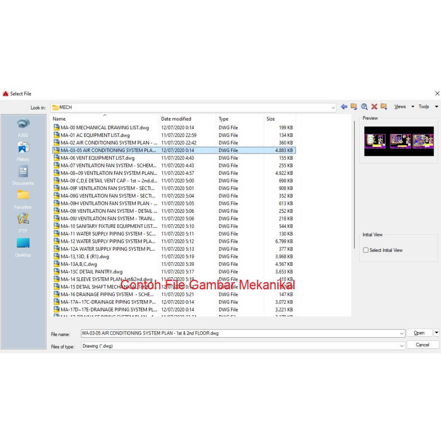The image size is (441, 441).
Task: Click the Open button
Action: tap(419, 333)
